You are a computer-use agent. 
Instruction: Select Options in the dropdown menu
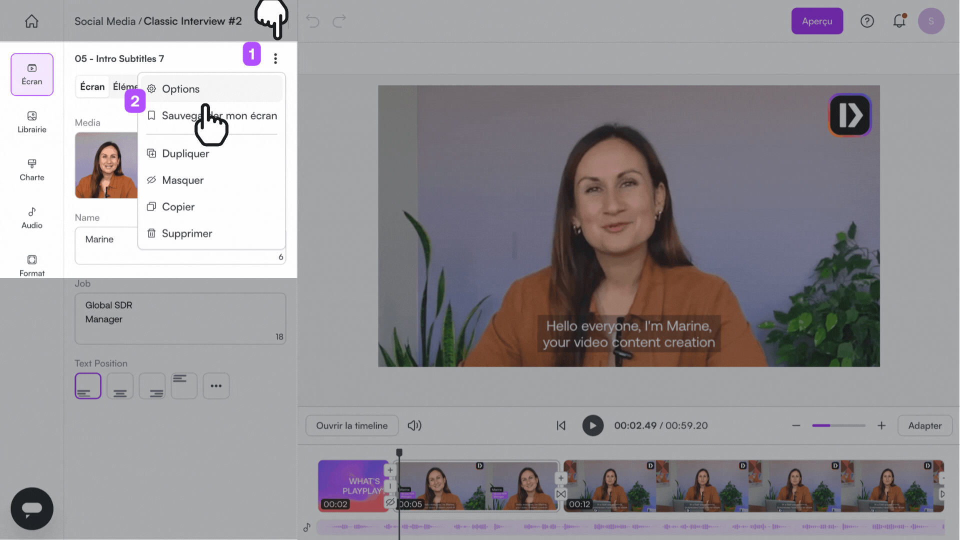[180, 89]
